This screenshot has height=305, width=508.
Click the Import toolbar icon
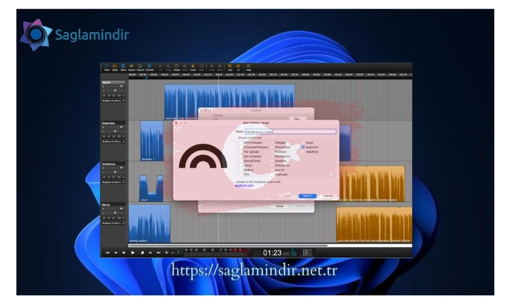point(132,68)
